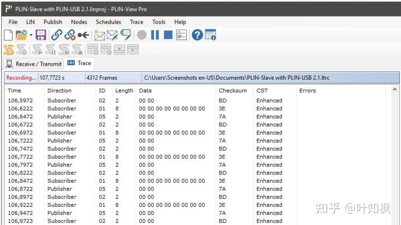Click checksum 7A in row 106,8722
Viewport: 401px width, 225px height.
(222, 189)
